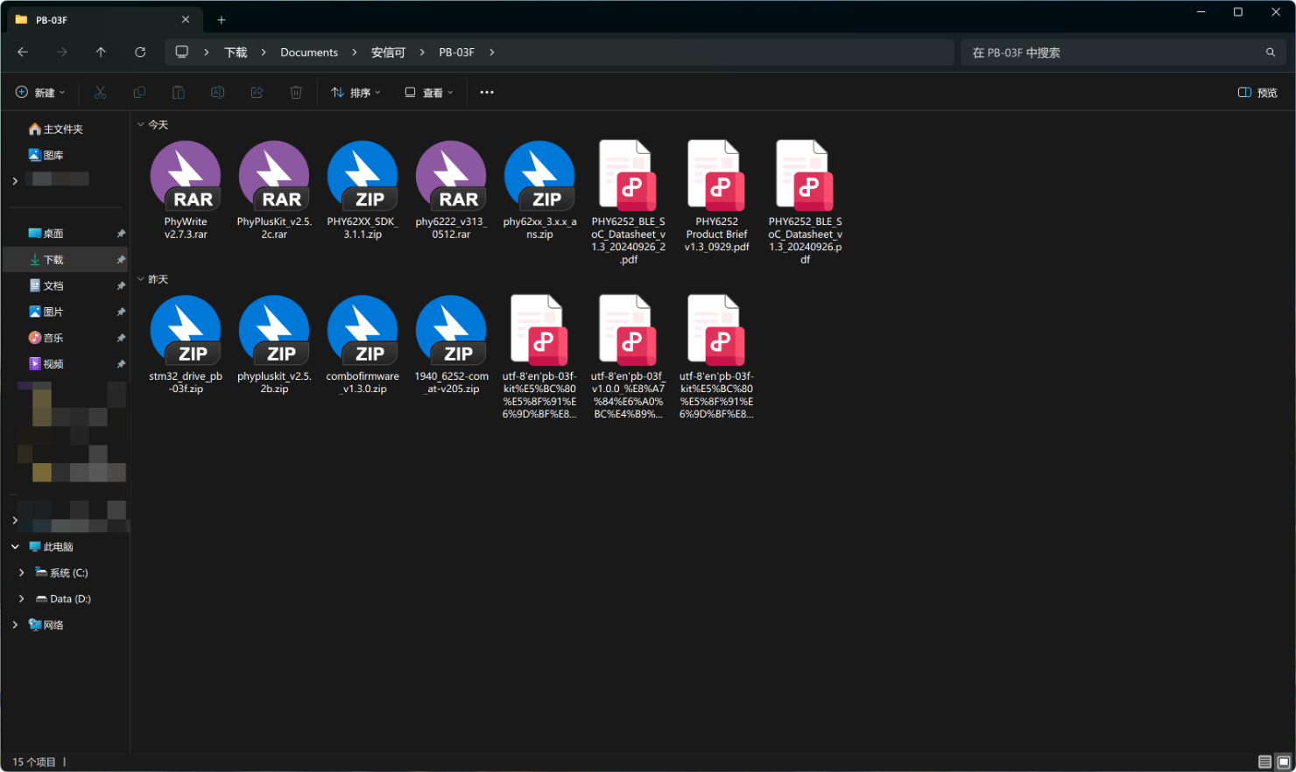Focus the 在 PB-03F 中搜索 search box
Screen dimensions: 1296x772
coord(1123,53)
